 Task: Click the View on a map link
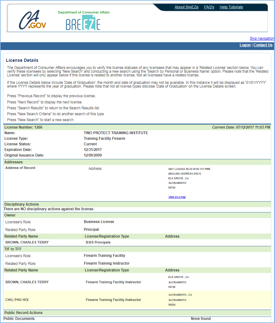pyautogui.click(x=177, y=197)
